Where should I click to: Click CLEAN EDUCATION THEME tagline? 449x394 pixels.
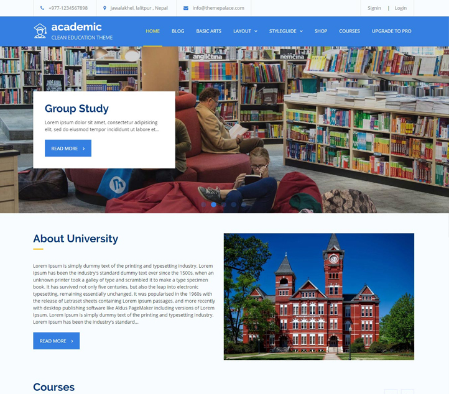click(x=82, y=38)
